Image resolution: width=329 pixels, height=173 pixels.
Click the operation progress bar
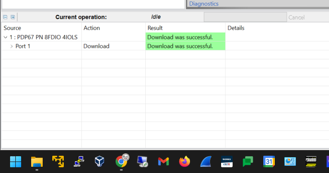click(x=245, y=17)
